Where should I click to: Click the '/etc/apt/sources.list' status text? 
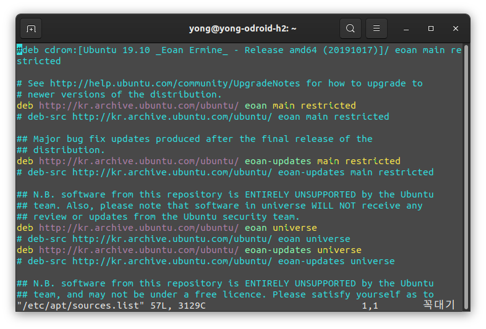(x=80, y=306)
